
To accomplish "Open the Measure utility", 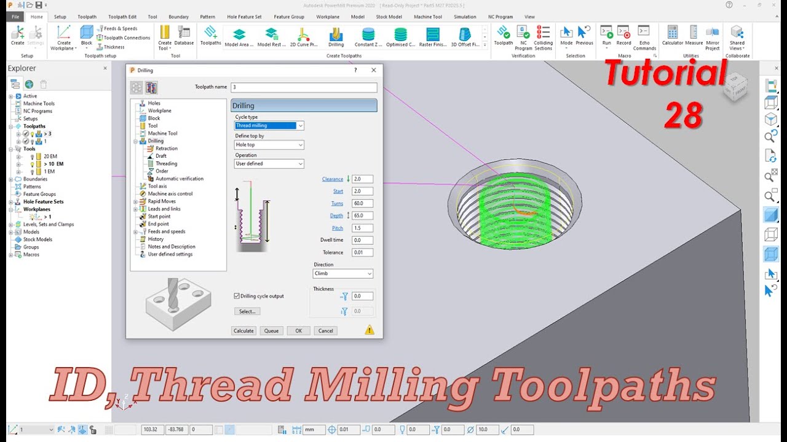I will pos(694,36).
